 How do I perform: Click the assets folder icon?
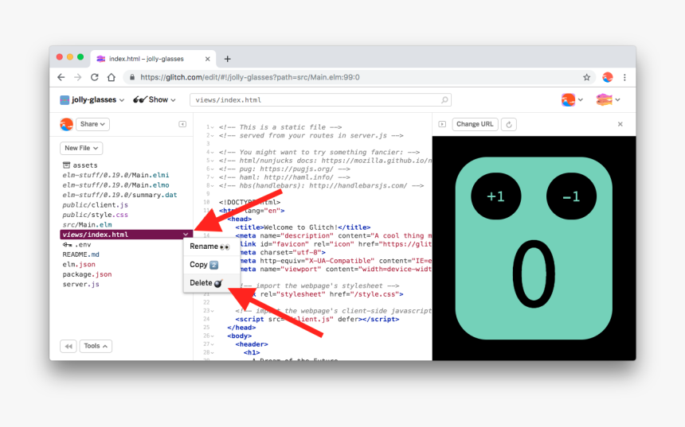pyautogui.click(x=66, y=165)
